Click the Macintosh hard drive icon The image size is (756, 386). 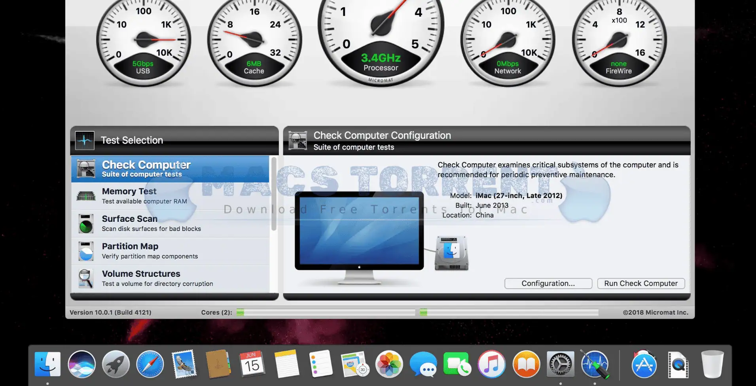pos(451,254)
